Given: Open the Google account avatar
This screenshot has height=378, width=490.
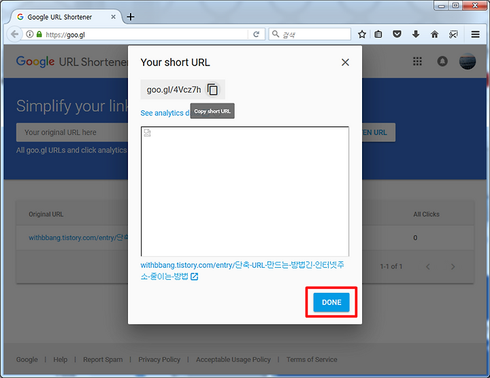Looking at the screenshot, I should (467, 61).
